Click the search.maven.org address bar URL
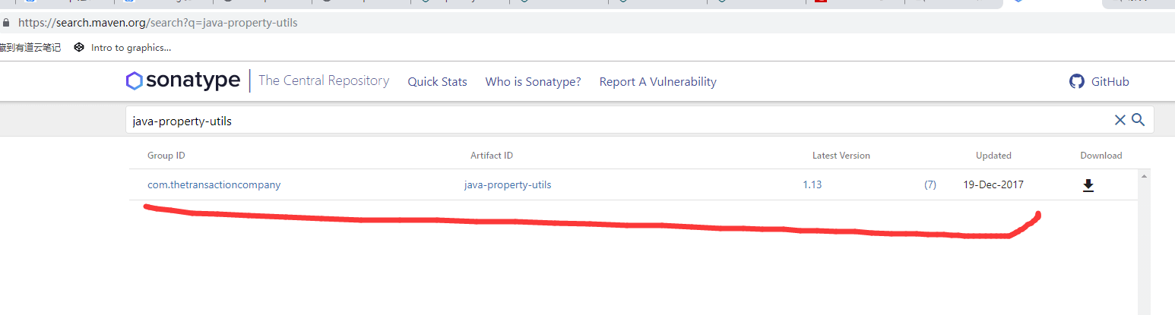 (158, 23)
